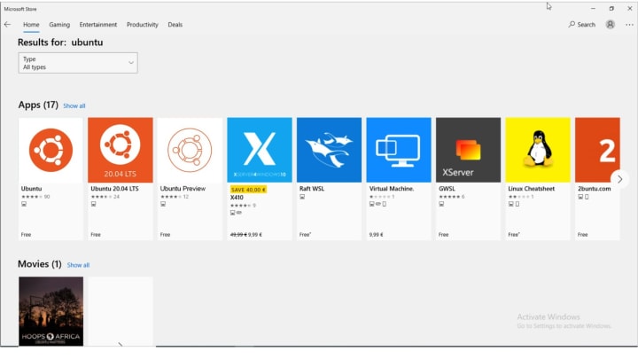Click the Virtual Machine. title text

coord(392,189)
